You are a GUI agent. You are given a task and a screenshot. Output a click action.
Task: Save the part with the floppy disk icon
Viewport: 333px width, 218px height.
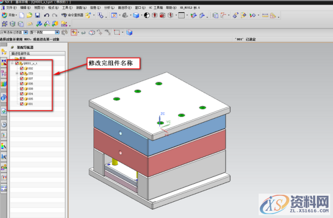pyautogui.click(x=37, y=15)
